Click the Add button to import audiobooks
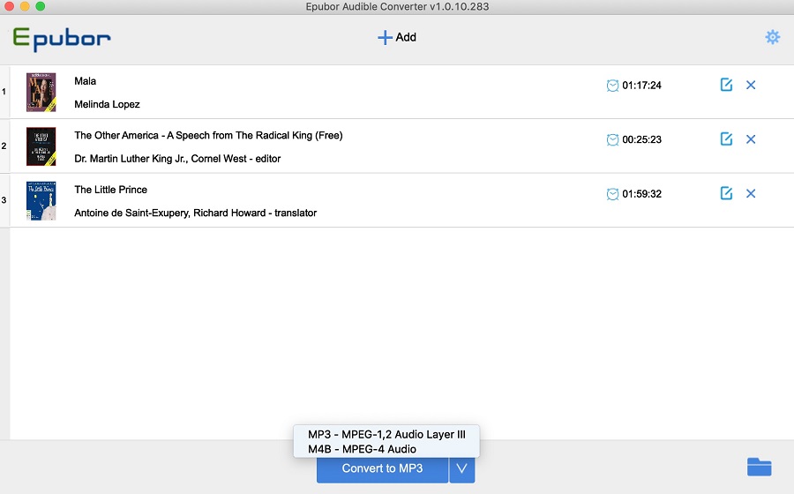The image size is (794, 494). point(397,37)
